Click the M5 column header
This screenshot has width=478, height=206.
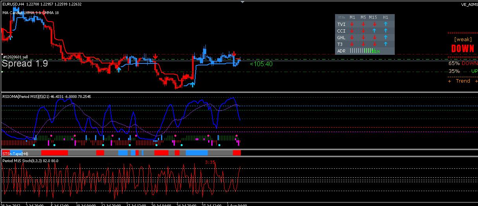[363, 17]
